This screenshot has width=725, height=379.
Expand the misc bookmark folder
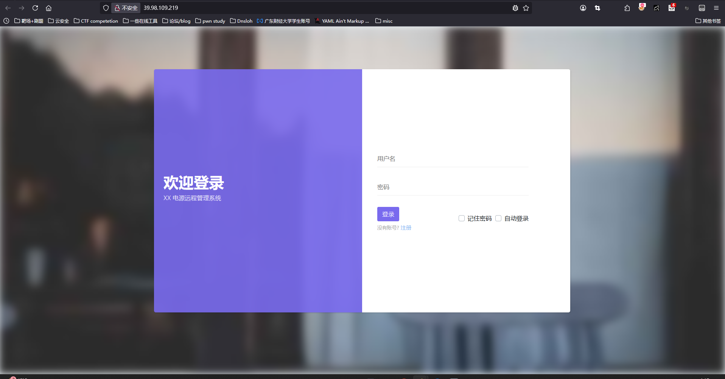(x=384, y=21)
